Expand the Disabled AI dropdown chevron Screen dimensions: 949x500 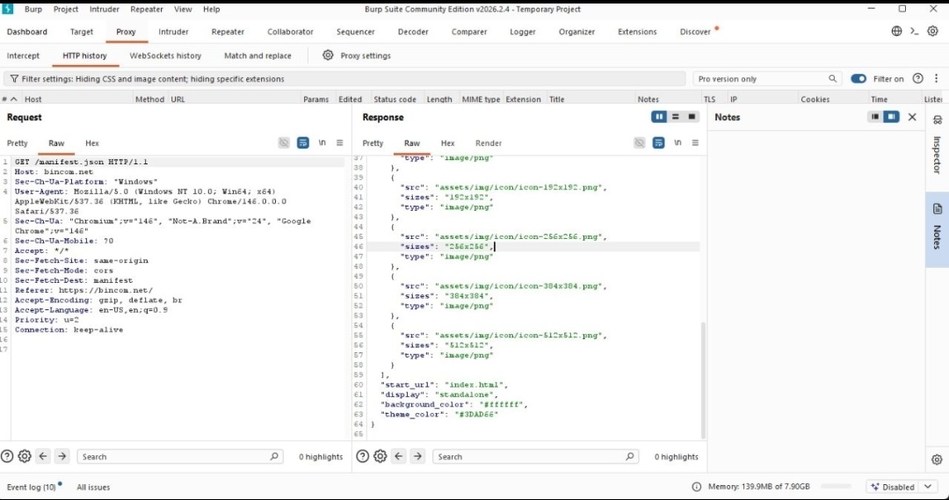coord(928,487)
